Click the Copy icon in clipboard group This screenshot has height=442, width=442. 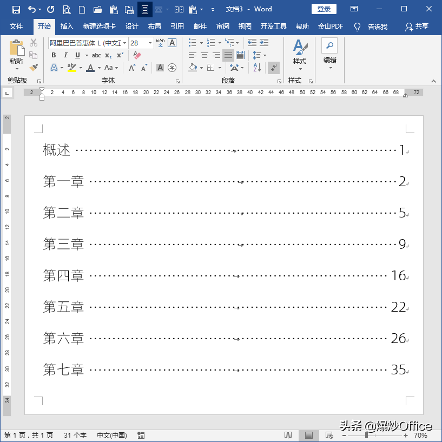(x=33, y=55)
